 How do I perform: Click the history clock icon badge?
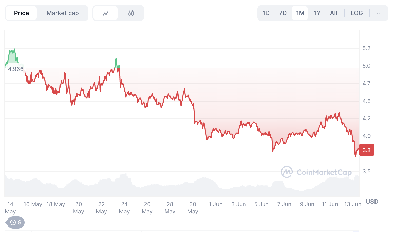(x=15, y=222)
